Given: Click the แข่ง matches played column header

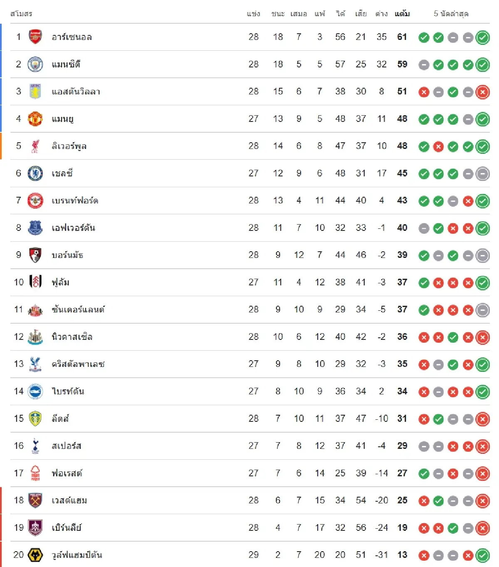Looking at the screenshot, I should (x=253, y=14).
